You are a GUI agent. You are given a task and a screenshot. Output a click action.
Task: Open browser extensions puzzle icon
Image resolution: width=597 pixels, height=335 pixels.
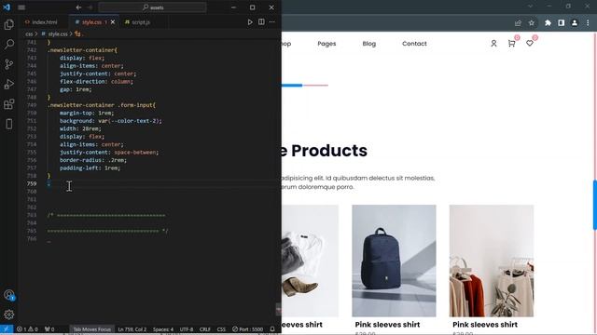(x=548, y=23)
